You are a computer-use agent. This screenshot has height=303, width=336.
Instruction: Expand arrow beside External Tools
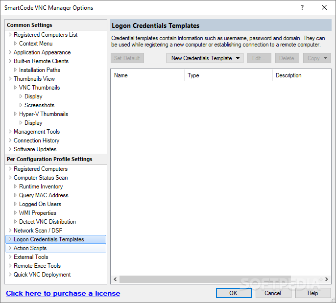tap(10, 256)
